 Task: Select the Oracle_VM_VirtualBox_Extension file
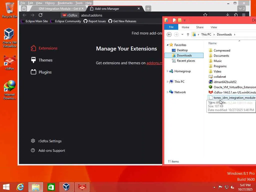(232, 87)
